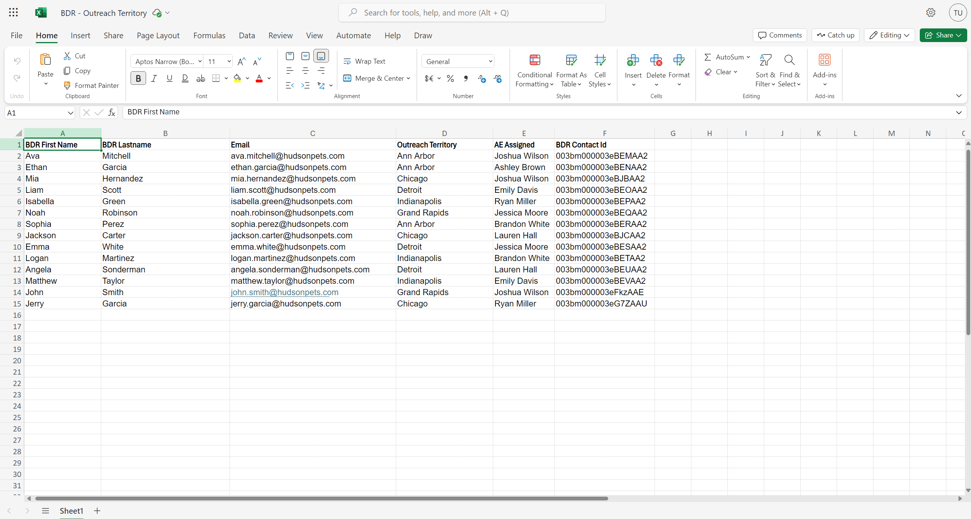Click the horizontal scrollbar thumb
The image size is (971, 519).
point(322,498)
